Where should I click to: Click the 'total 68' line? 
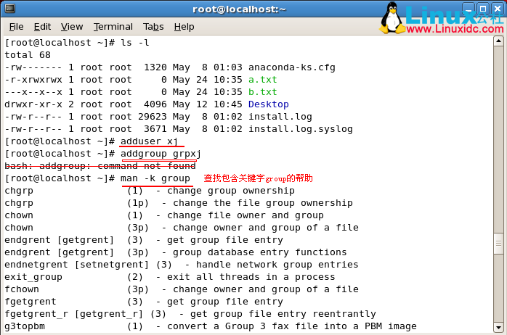click(28, 55)
